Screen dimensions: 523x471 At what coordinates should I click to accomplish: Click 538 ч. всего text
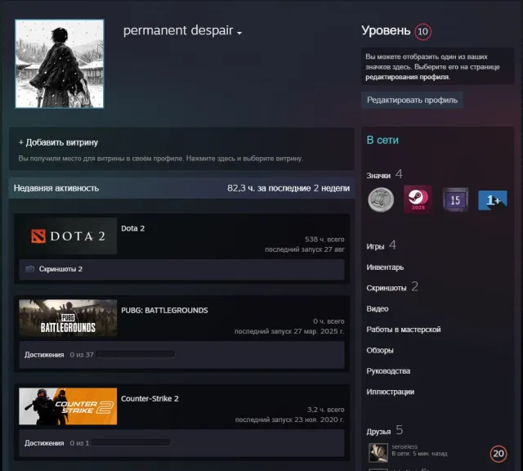click(324, 240)
